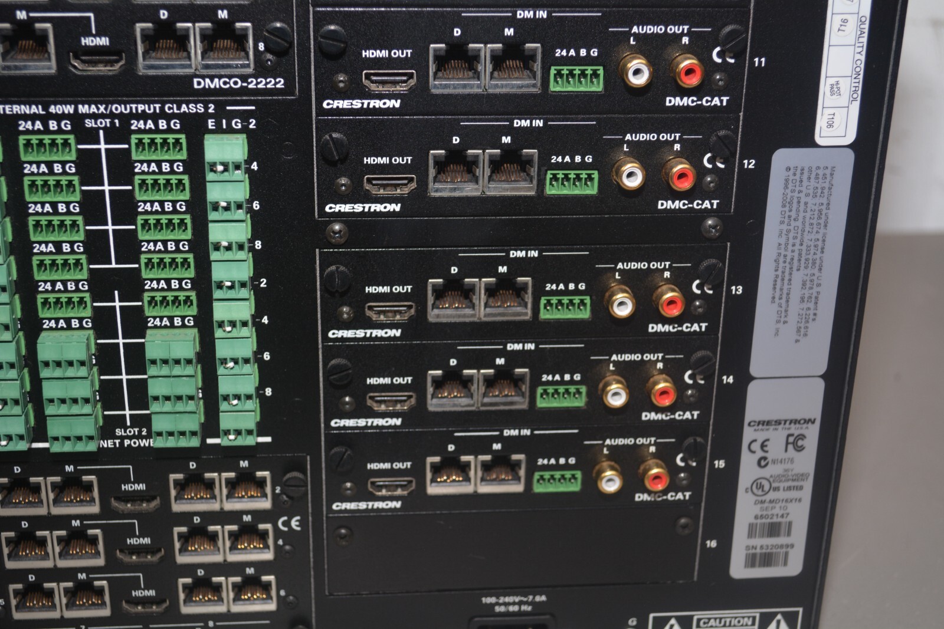Click the '6502147' number on the sticker
Screen dimensions: 944x629
coord(772,516)
